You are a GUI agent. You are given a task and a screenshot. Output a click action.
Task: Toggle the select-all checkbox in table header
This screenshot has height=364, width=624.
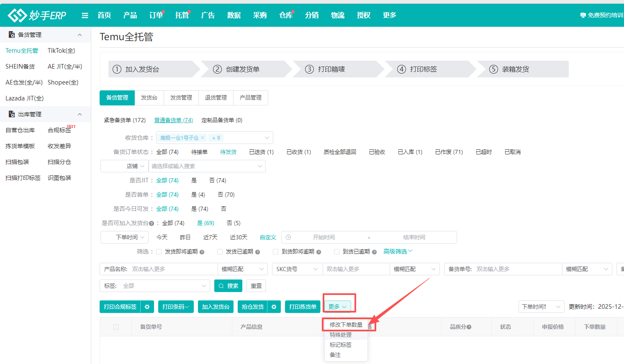[x=116, y=327]
